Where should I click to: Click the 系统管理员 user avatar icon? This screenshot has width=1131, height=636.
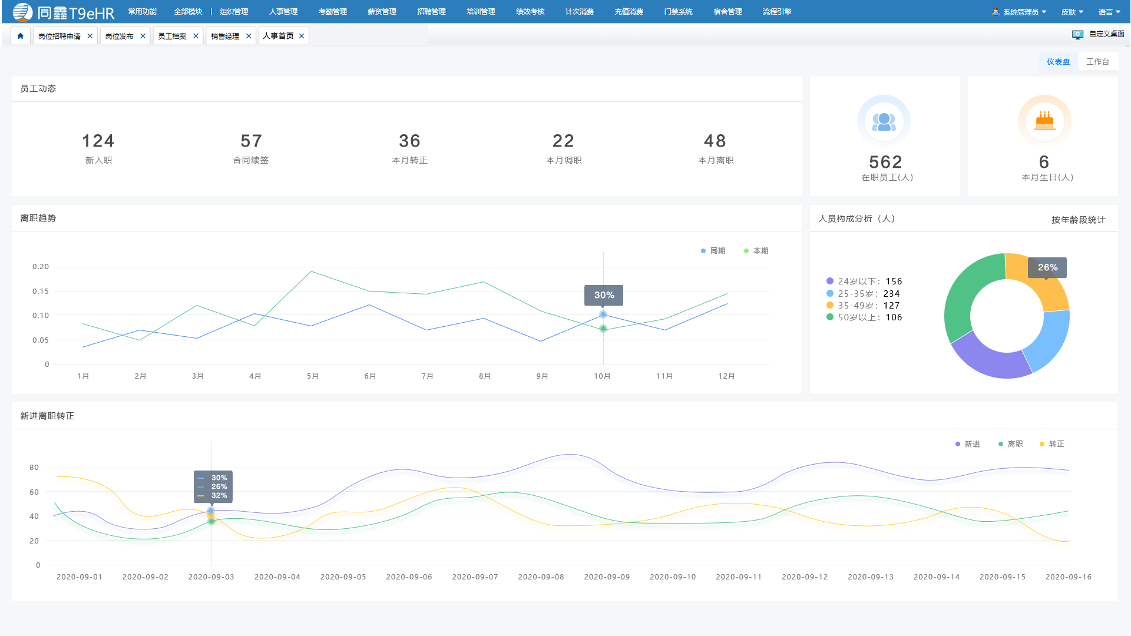click(x=996, y=12)
